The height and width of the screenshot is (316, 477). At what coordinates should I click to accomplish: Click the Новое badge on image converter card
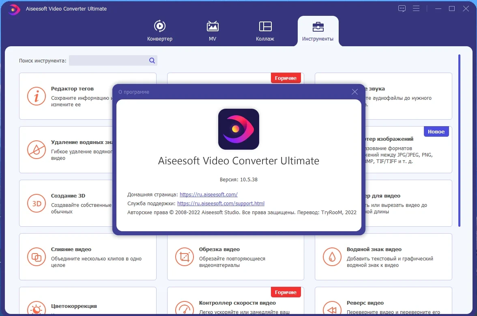tap(436, 131)
